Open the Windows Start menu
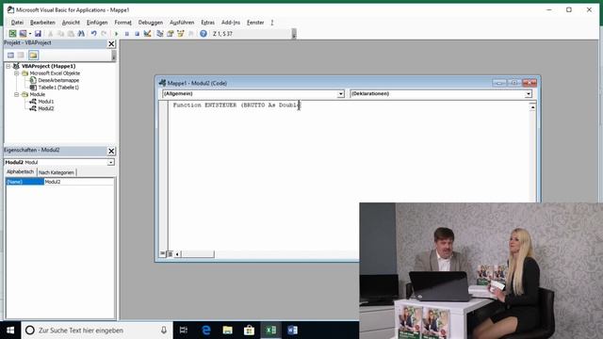Image resolution: width=603 pixels, height=339 pixels. pos(10,331)
